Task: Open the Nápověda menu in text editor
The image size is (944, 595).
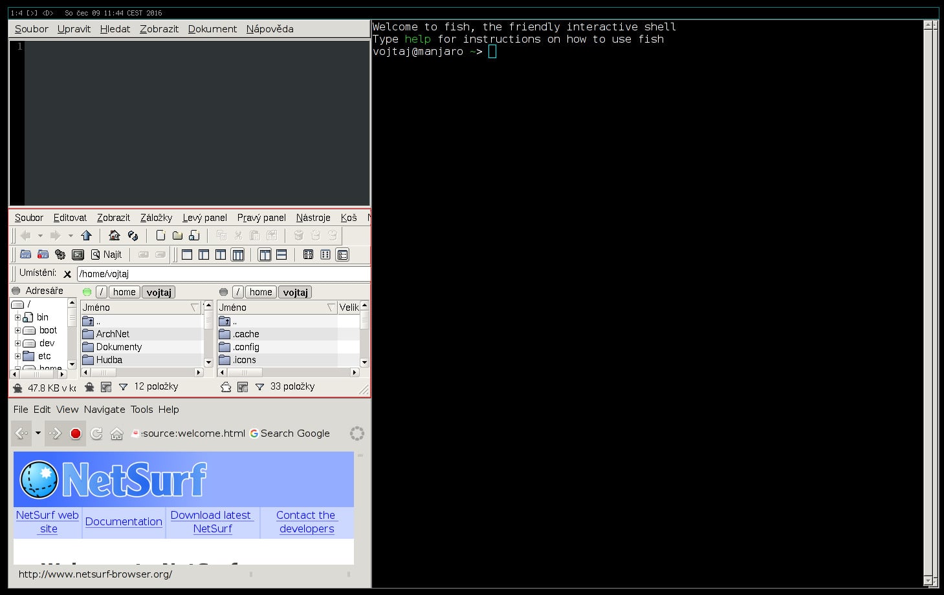Action: click(270, 29)
